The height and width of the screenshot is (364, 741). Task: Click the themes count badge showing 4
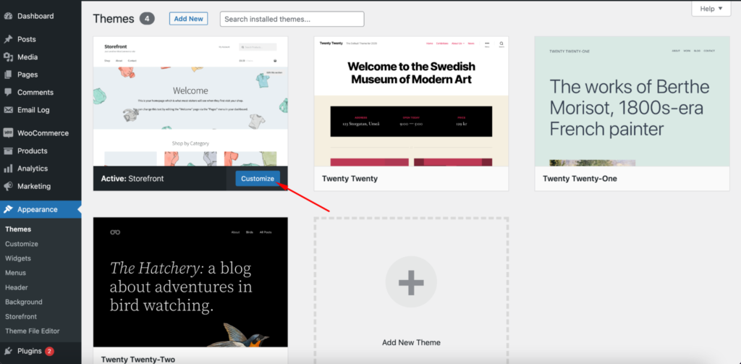pyautogui.click(x=147, y=19)
